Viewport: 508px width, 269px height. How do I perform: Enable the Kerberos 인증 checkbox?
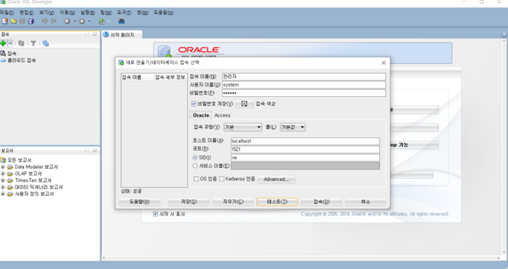[222, 179]
